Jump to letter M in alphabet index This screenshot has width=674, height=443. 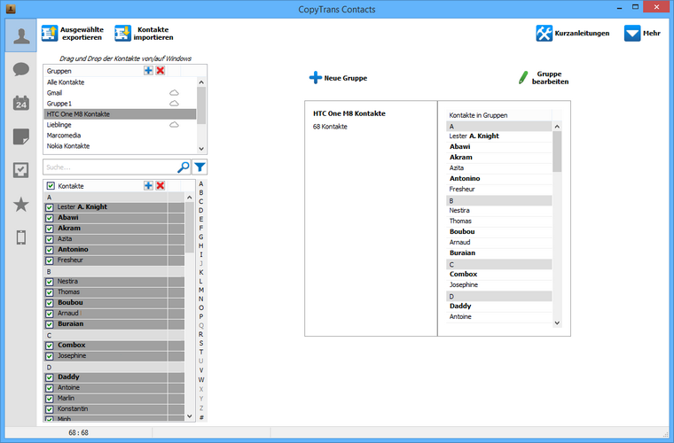click(200, 291)
